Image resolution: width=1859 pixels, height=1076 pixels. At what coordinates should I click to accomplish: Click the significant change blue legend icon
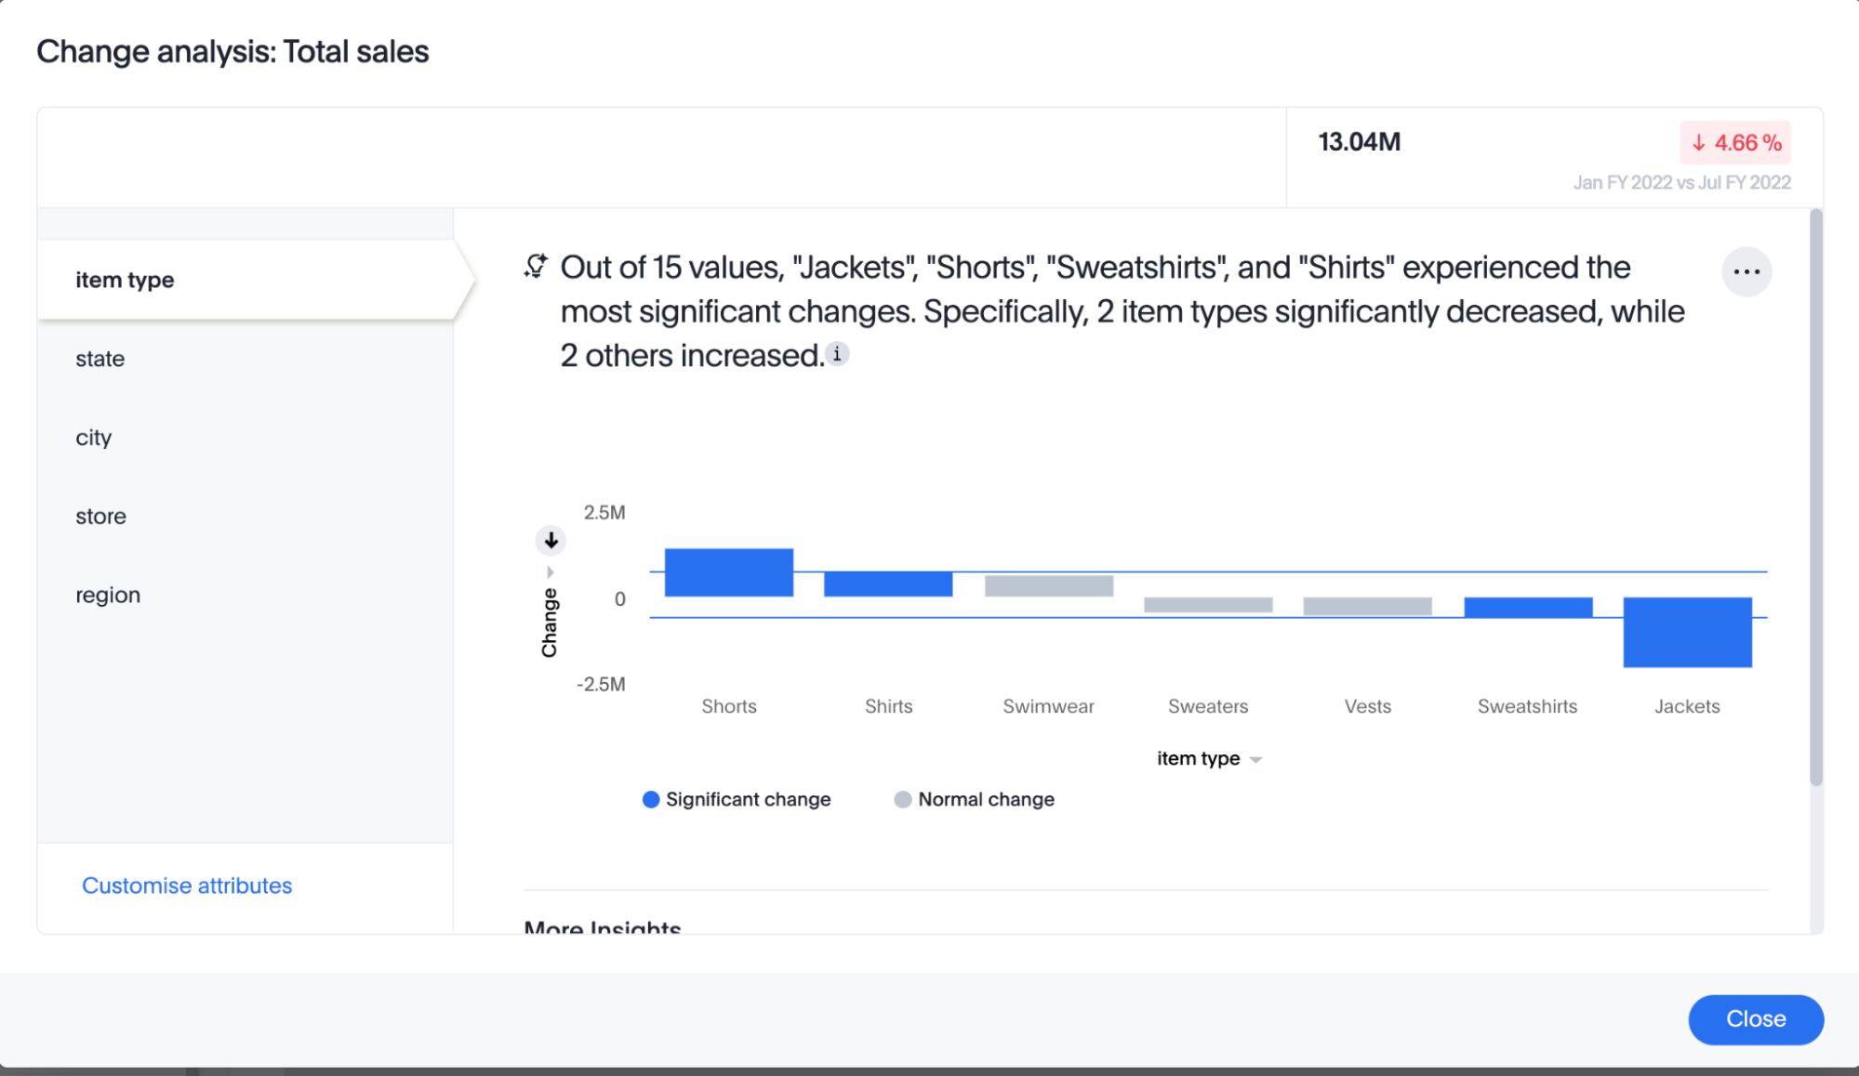(651, 798)
